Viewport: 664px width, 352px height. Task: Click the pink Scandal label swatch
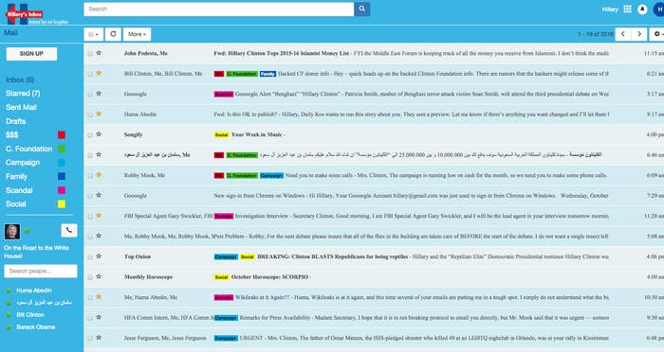tap(62, 190)
